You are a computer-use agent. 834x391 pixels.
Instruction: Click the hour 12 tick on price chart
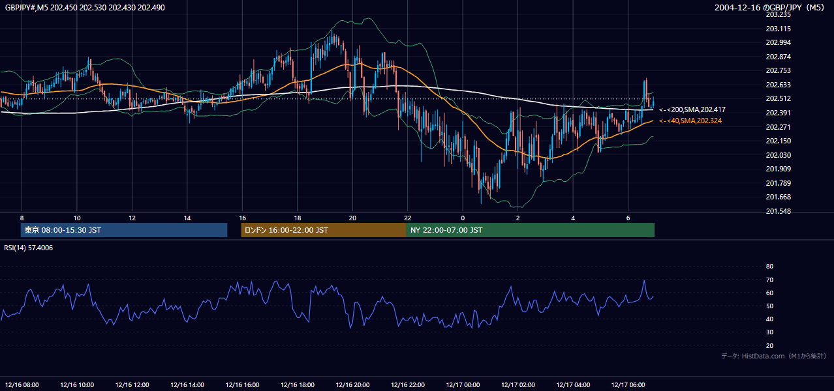[132, 218]
